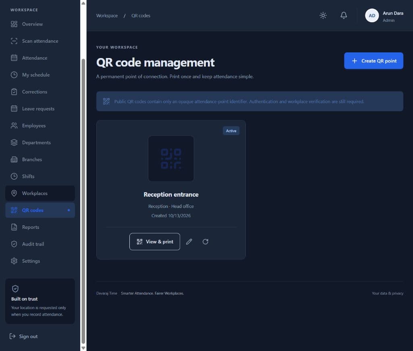Click the Workspace breadcrumb link
This screenshot has width=413, height=351.
coord(107,16)
